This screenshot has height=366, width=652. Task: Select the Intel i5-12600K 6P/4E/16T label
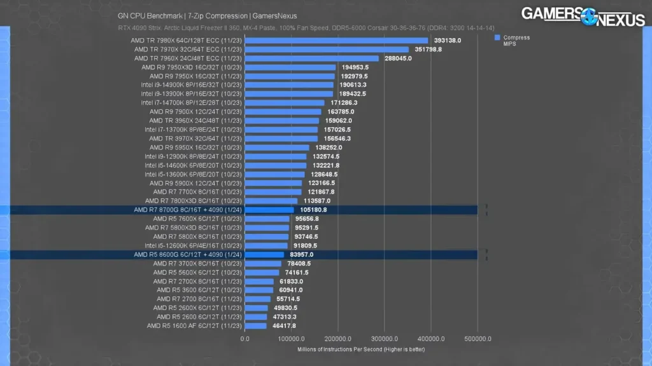coord(193,245)
